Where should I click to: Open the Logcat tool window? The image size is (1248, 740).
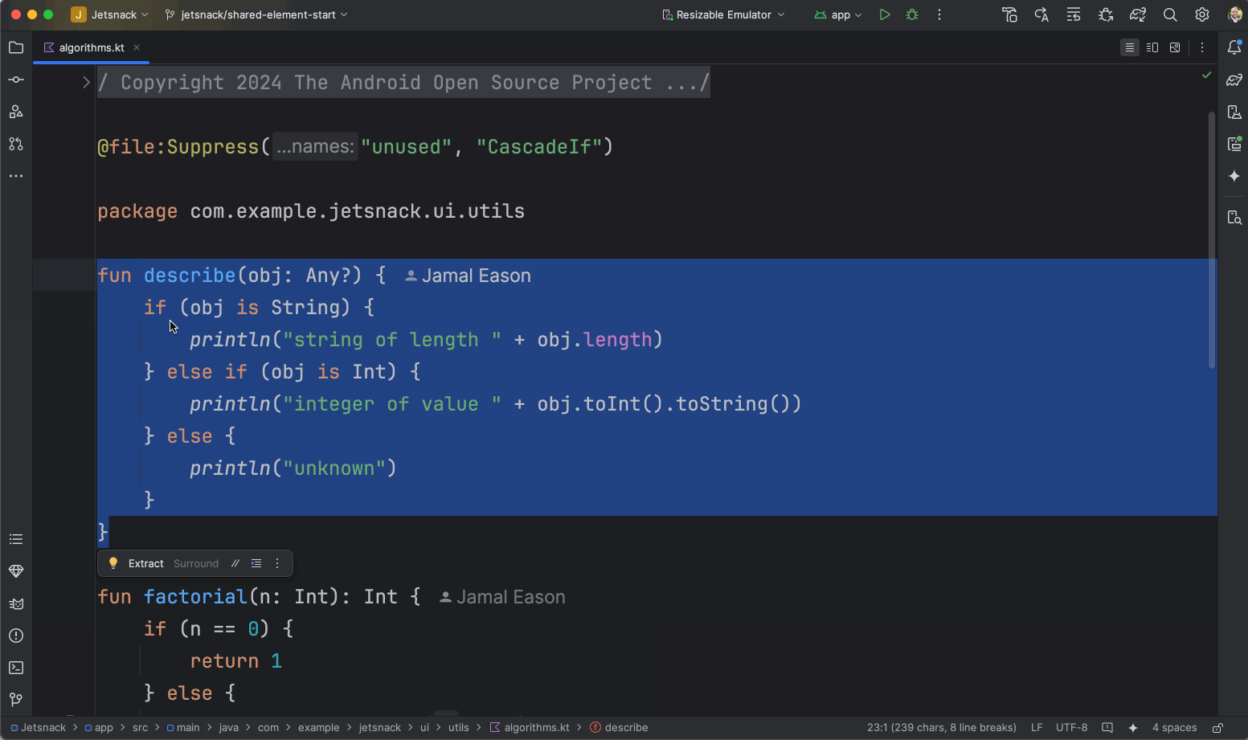tap(16, 603)
